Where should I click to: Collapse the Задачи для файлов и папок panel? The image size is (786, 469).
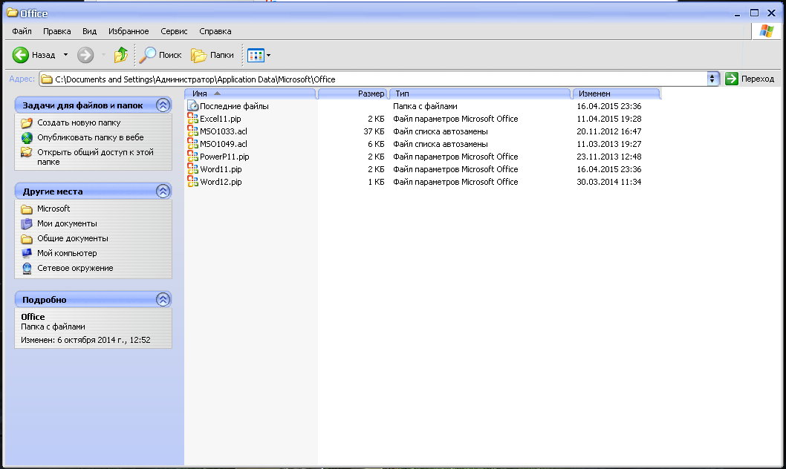click(x=163, y=105)
